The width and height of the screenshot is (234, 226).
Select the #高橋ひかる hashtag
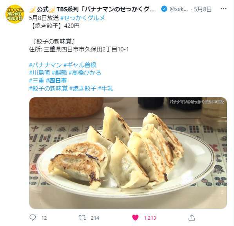[85, 73]
